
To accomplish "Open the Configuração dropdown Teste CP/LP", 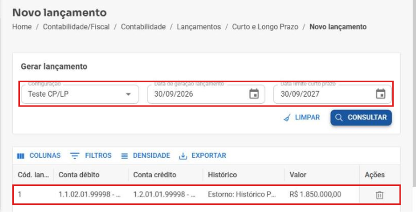I will [x=80, y=94].
